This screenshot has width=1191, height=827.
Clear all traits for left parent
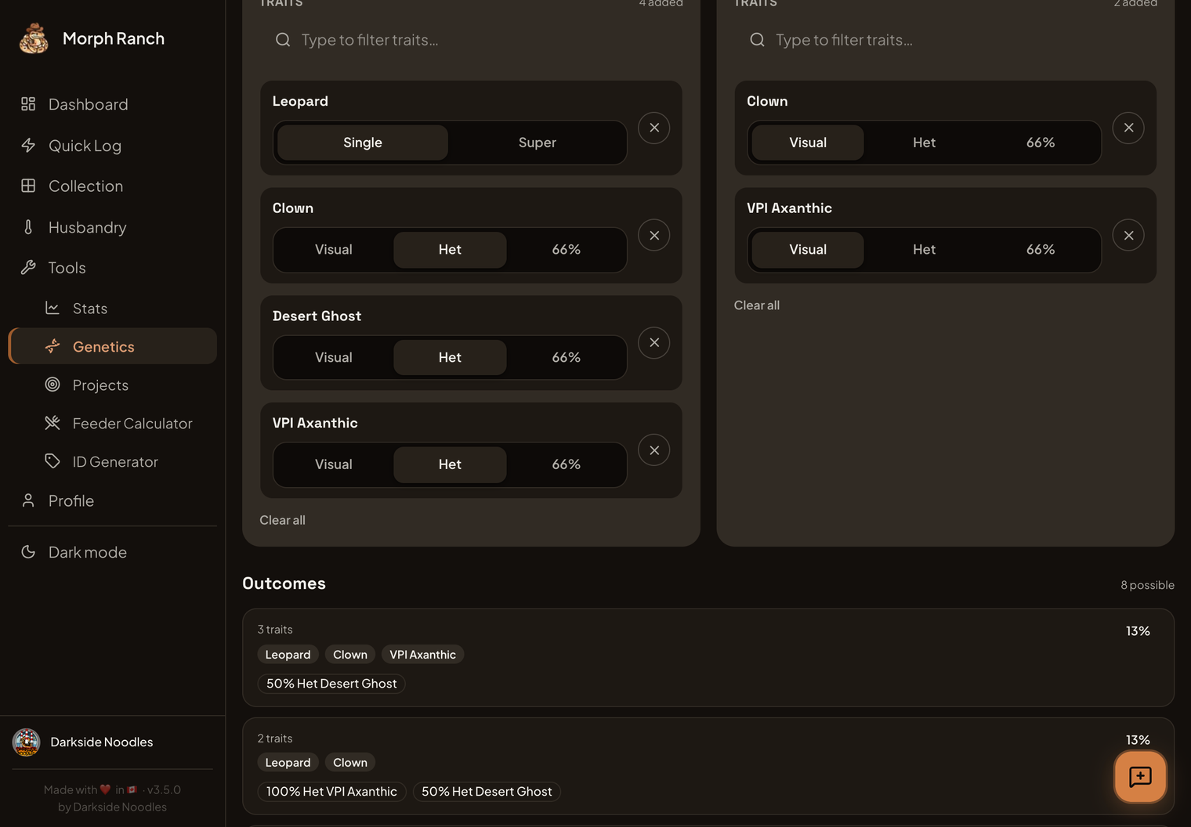[282, 520]
